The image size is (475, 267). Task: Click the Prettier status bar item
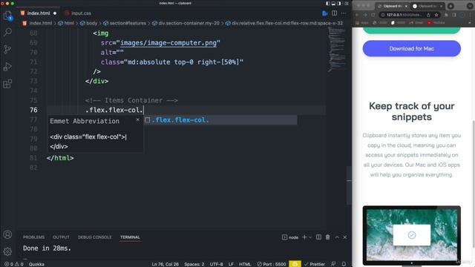pos(315,264)
